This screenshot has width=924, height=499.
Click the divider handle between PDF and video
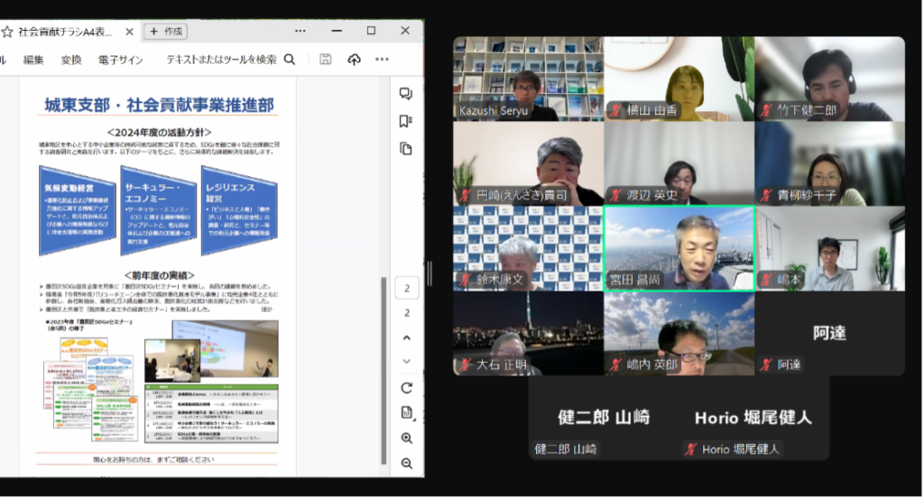point(430,274)
